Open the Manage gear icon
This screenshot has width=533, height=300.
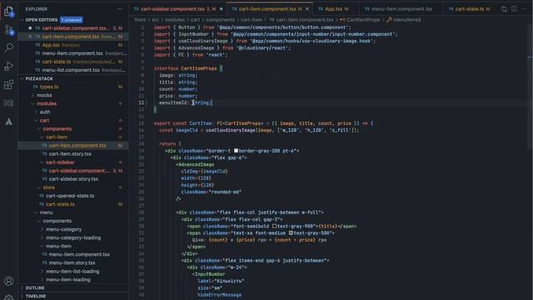click(x=9, y=297)
